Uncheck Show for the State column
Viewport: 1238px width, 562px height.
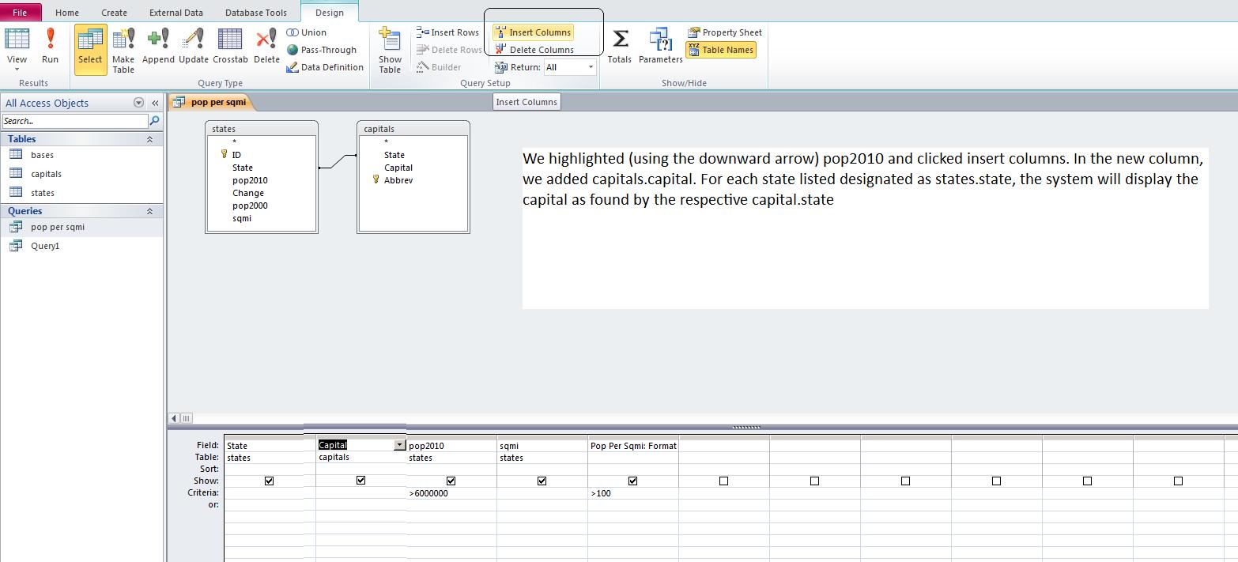tap(270, 481)
